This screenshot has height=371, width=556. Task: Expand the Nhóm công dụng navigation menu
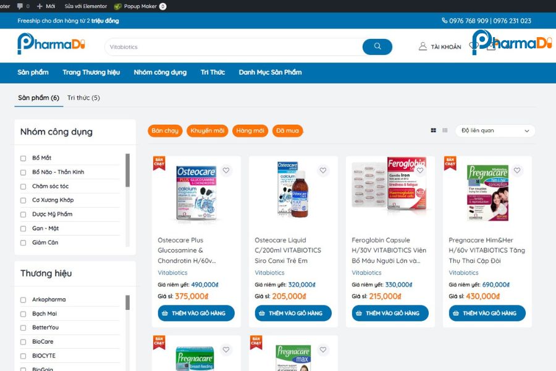[x=160, y=72]
